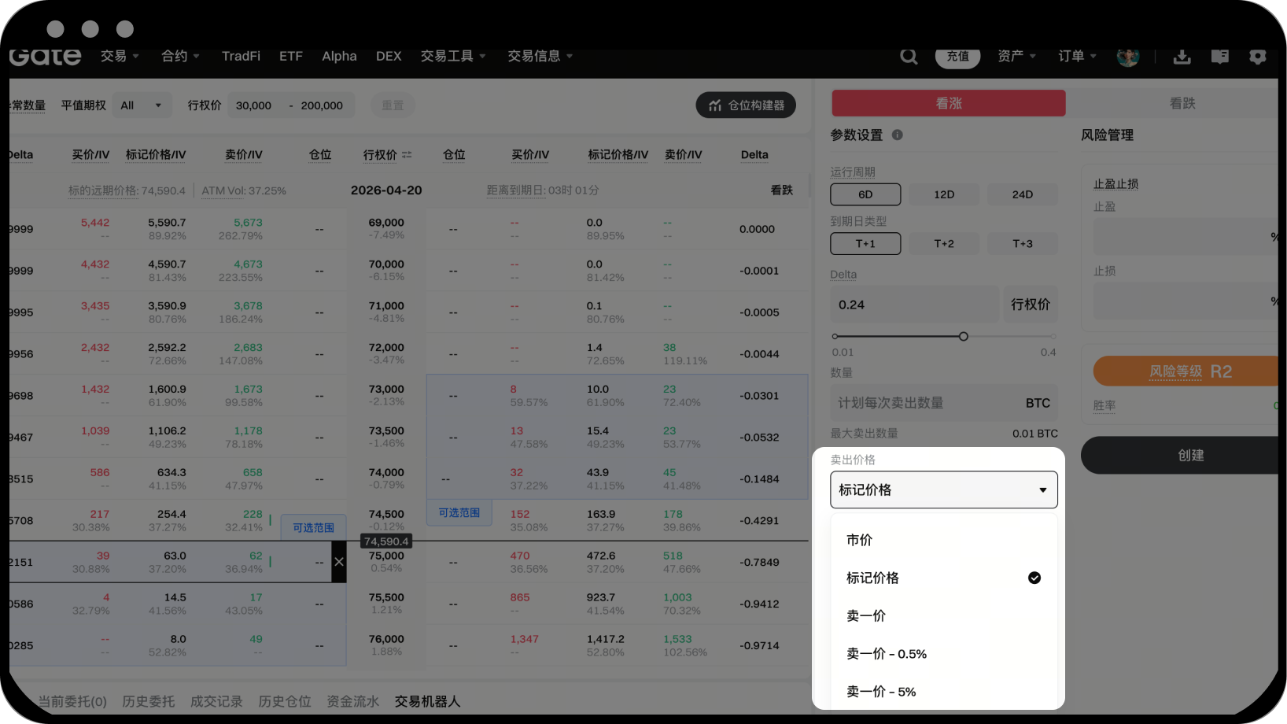This screenshot has width=1287, height=724.
Task: Click the 仓位构建器 button
Action: tap(746, 105)
